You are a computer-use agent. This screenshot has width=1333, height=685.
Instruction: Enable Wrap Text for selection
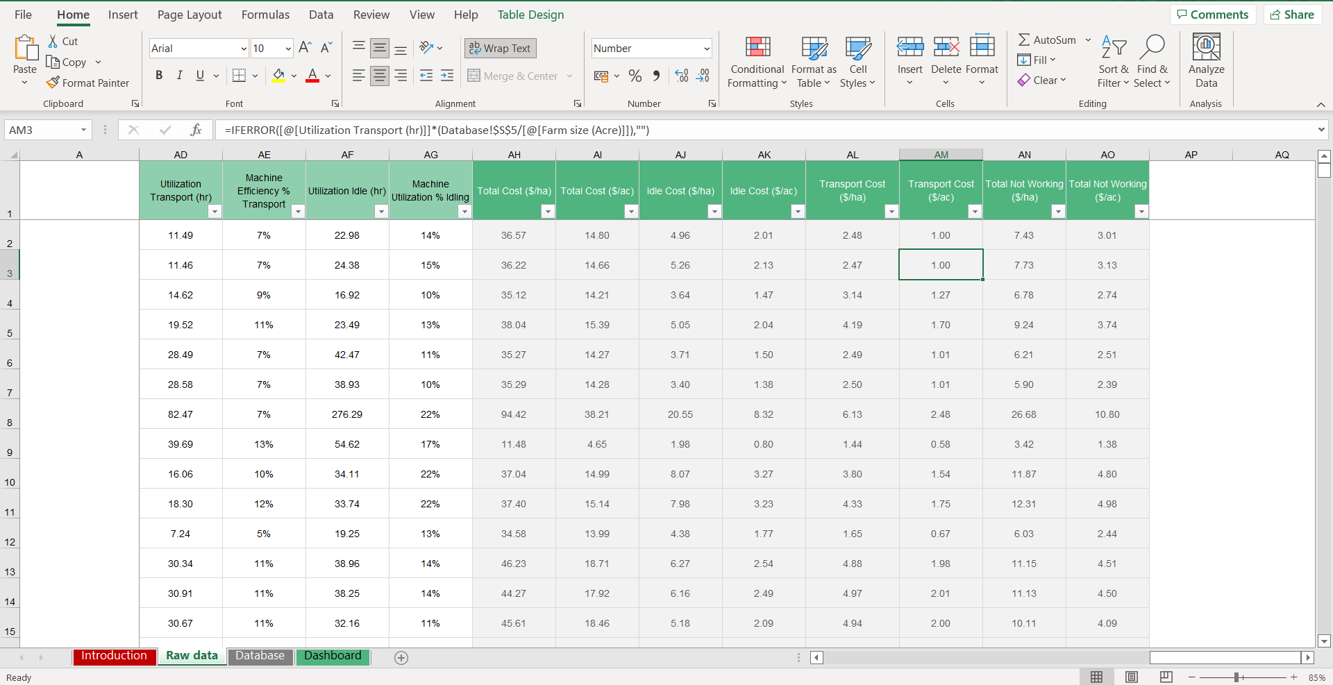coord(500,48)
